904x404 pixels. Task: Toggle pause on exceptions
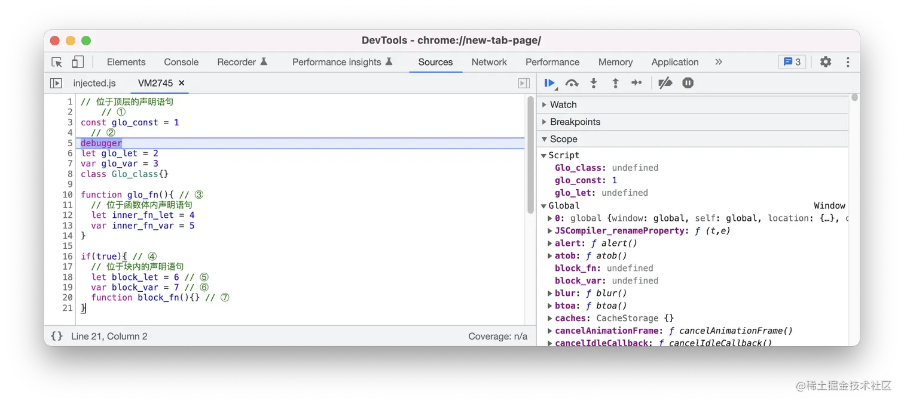[x=688, y=83]
